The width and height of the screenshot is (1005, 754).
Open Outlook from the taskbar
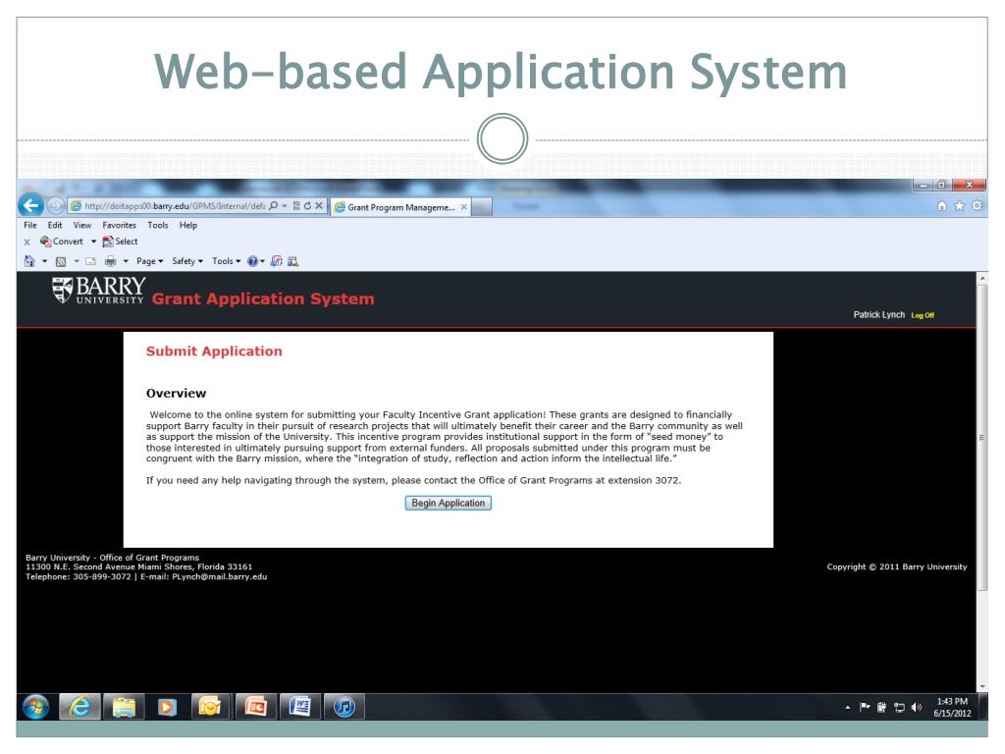pyautogui.click(x=210, y=707)
